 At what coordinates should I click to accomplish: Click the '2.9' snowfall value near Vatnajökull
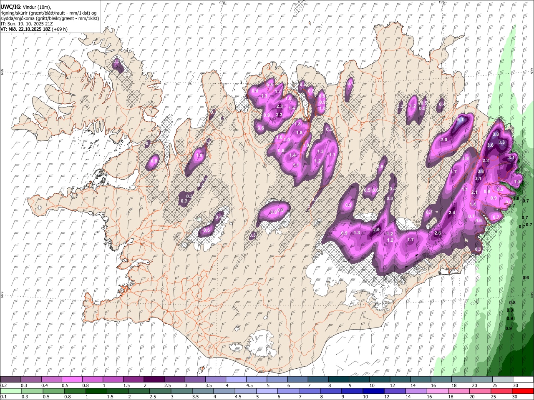[x=376, y=230]
